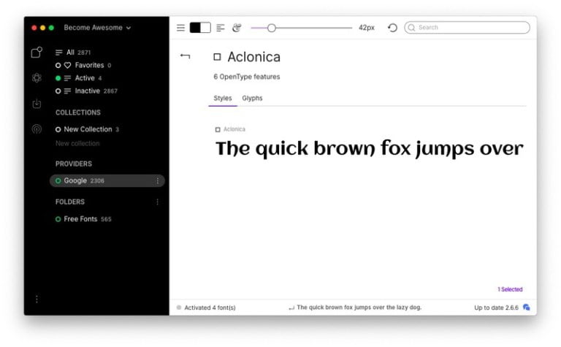This screenshot has height=347, width=561.
Task: Switch to the Styles tab
Action: [x=223, y=98]
